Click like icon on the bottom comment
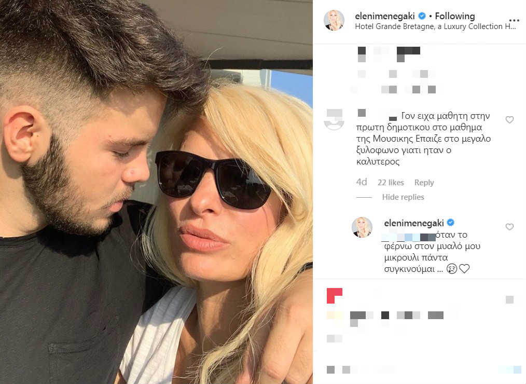This screenshot has width=526, height=384. [509, 300]
